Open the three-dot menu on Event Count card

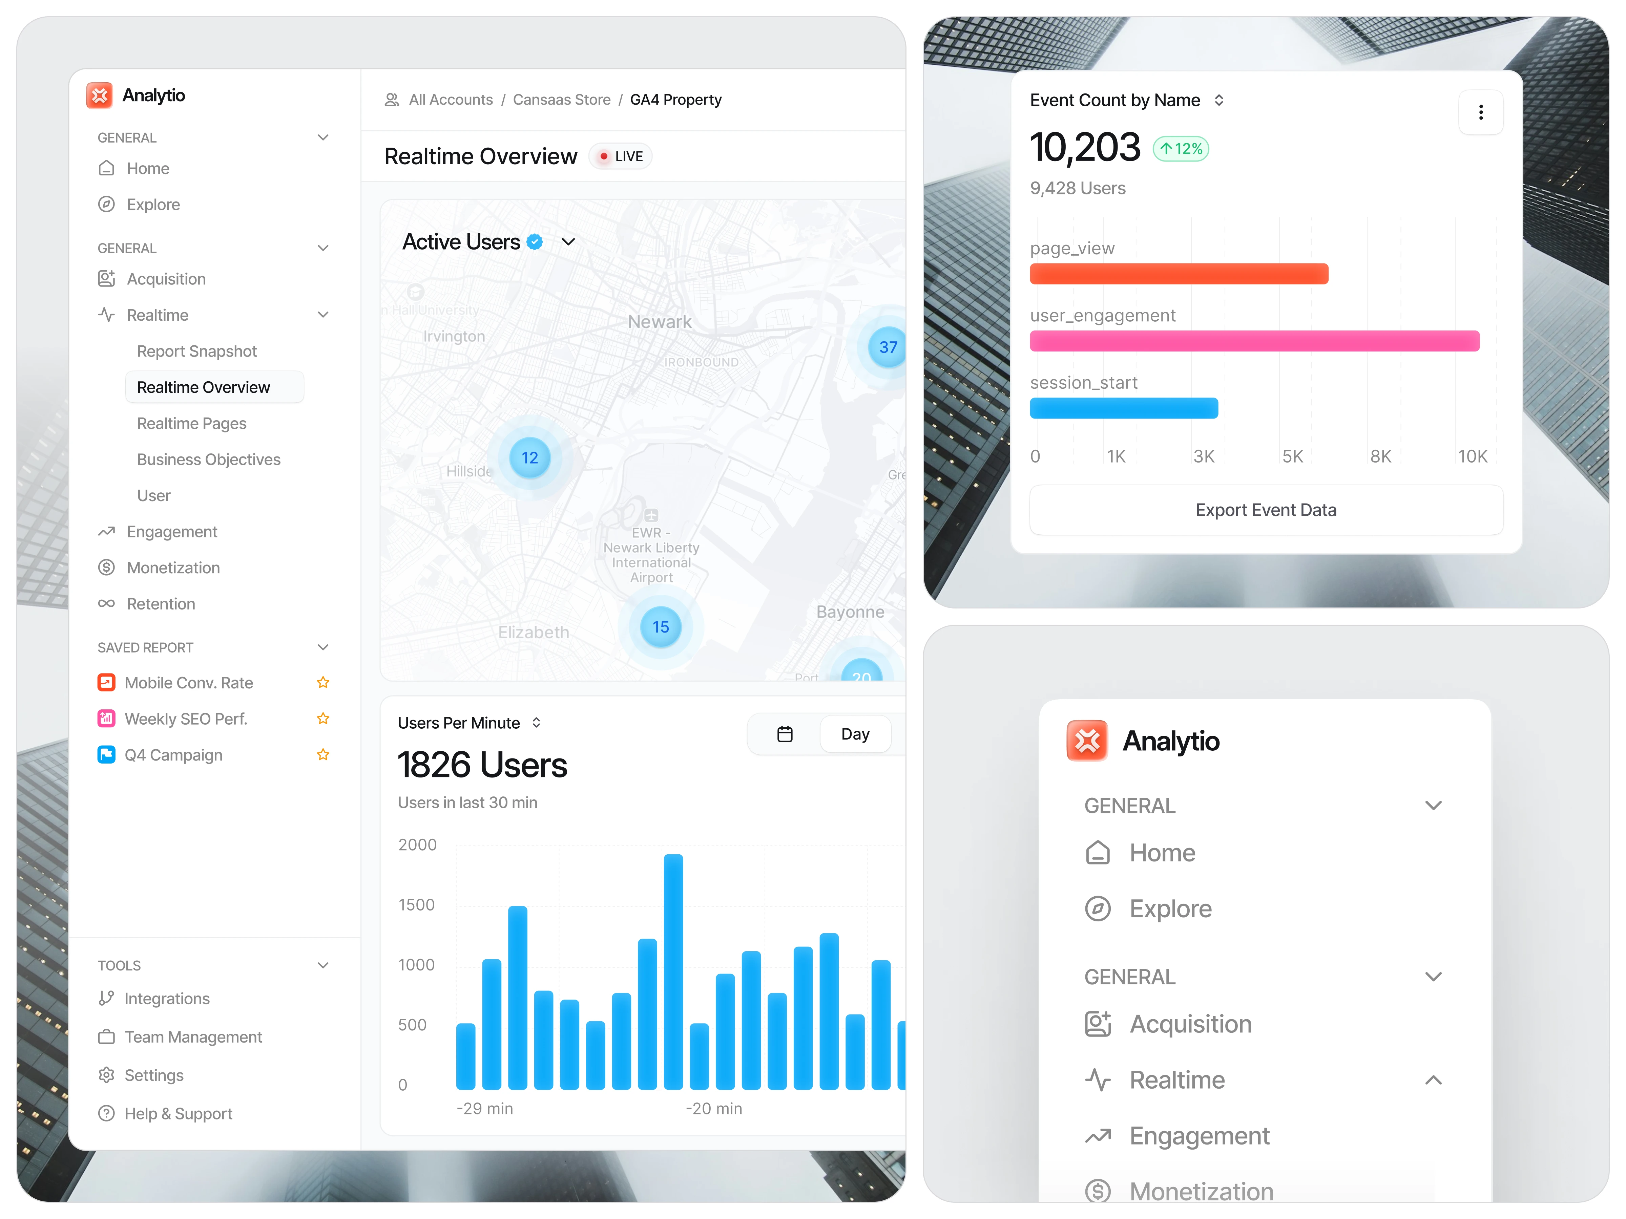(1480, 112)
